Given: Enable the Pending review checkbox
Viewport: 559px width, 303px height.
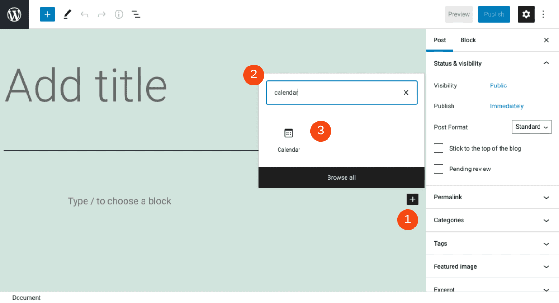Looking at the screenshot, I should [x=439, y=169].
